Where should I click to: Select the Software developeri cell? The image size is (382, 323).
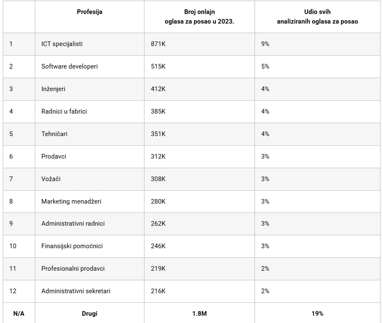point(69,67)
